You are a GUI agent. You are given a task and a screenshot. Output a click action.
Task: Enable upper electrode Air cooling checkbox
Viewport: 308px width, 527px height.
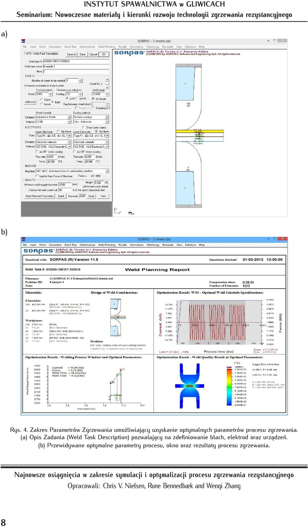(37, 152)
